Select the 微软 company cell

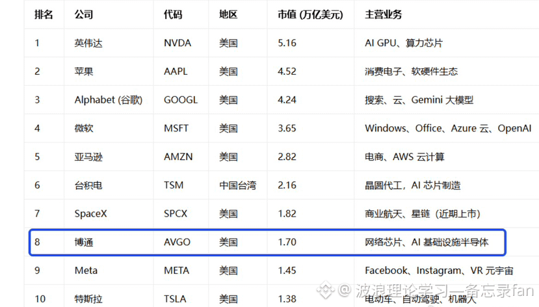pyautogui.click(x=84, y=128)
